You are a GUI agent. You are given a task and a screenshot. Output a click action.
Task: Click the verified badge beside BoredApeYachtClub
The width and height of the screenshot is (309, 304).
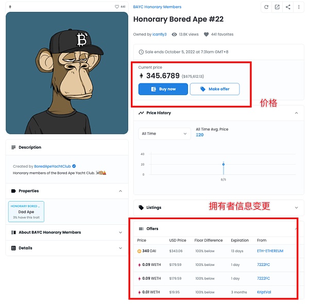click(x=74, y=166)
